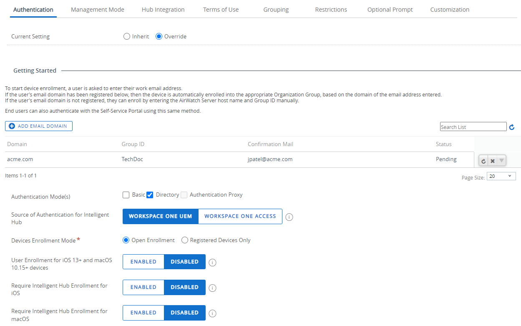Switch to the Authentication tab

click(33, 10)
